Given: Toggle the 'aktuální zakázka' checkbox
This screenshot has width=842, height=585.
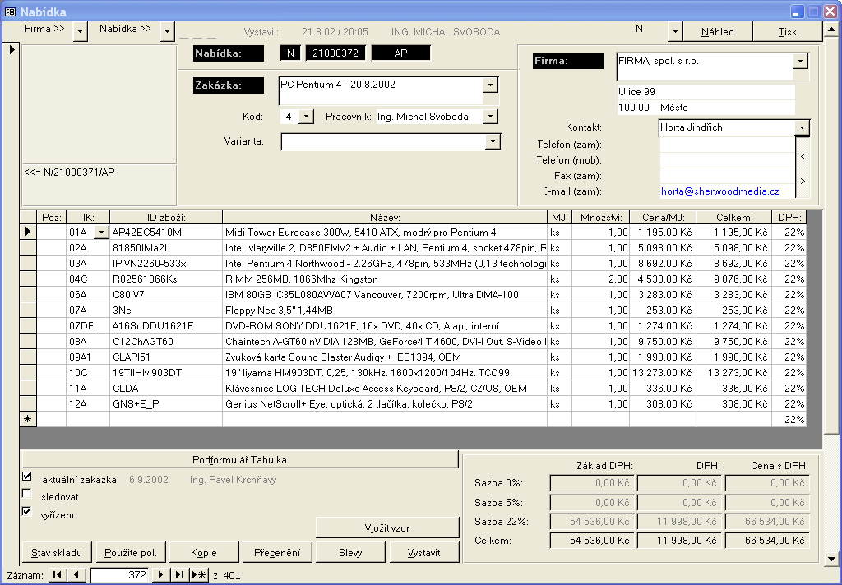Looking at the screenshot, I should (27, 477).
